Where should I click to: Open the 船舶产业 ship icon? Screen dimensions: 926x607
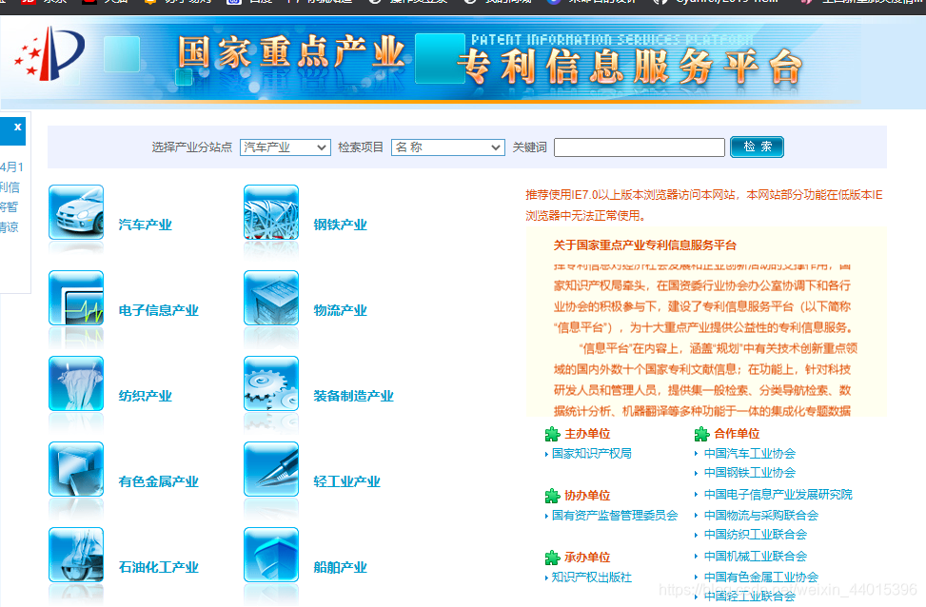point(271,555)
